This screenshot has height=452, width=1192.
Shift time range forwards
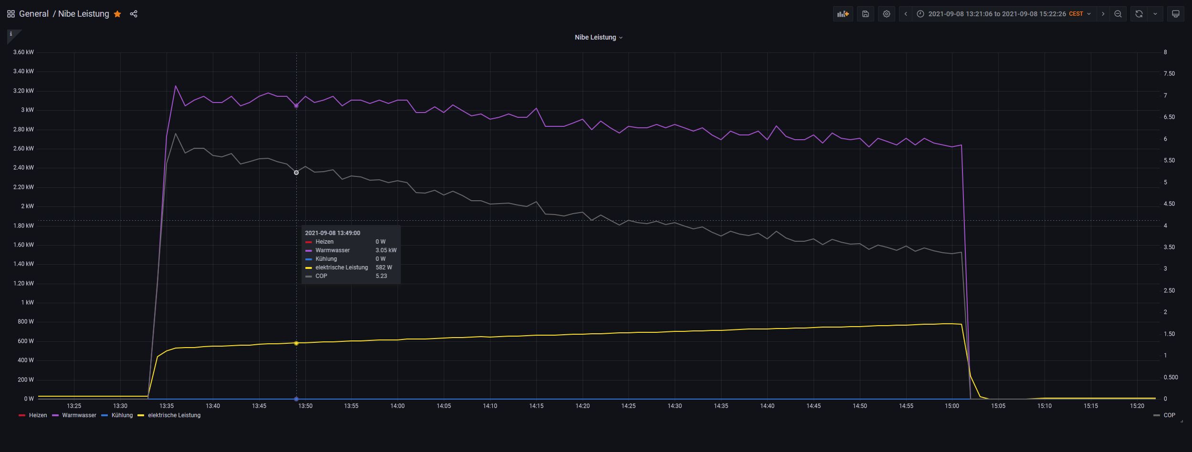[x=1103, y=14]
